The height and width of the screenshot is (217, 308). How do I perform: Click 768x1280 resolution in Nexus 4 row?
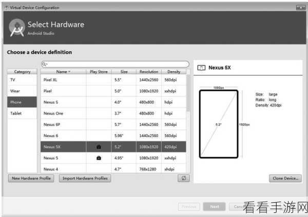click(148, 169)
